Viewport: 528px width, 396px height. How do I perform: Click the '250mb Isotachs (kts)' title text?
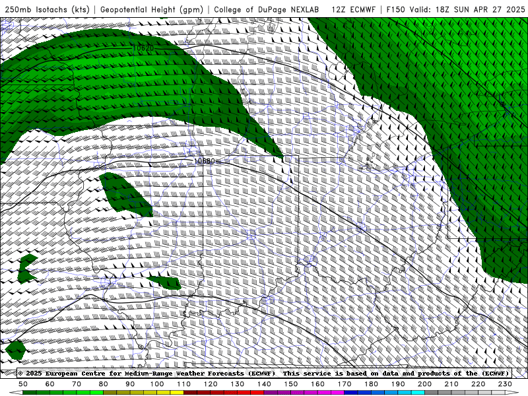coord(47,9)
